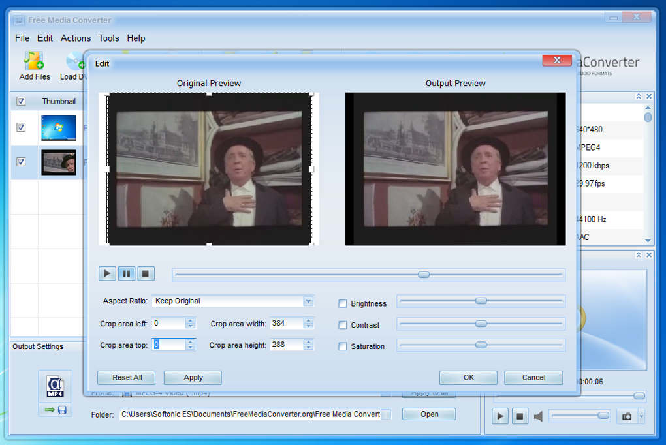Confirm edits with the OK button
This screenshot has height=445, width=666.
[x=469, y=378]
